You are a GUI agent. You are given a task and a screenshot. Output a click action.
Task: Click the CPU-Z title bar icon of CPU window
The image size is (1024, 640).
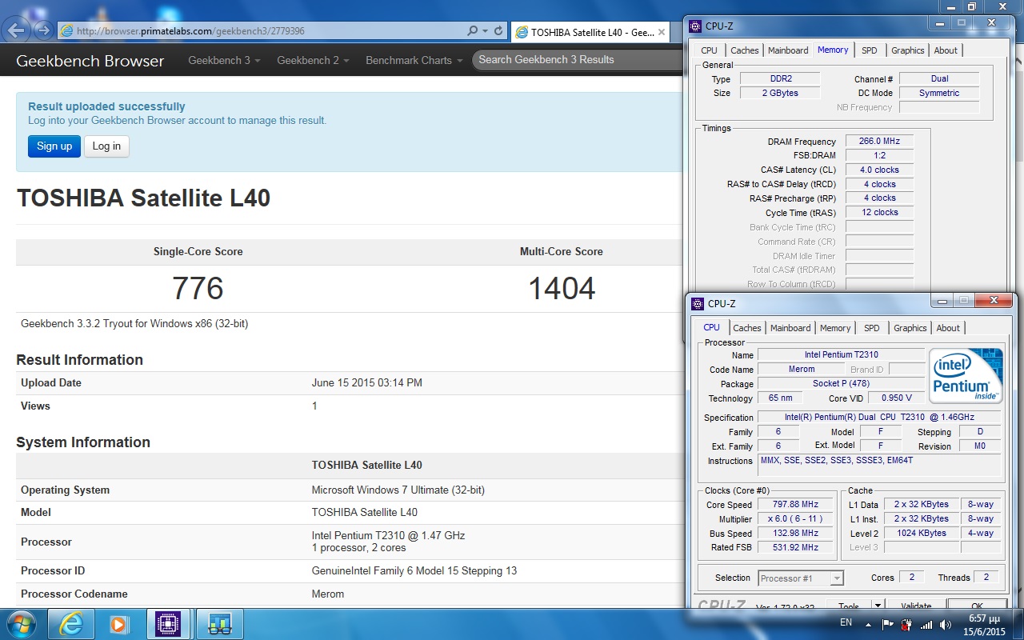pos(698,303)
